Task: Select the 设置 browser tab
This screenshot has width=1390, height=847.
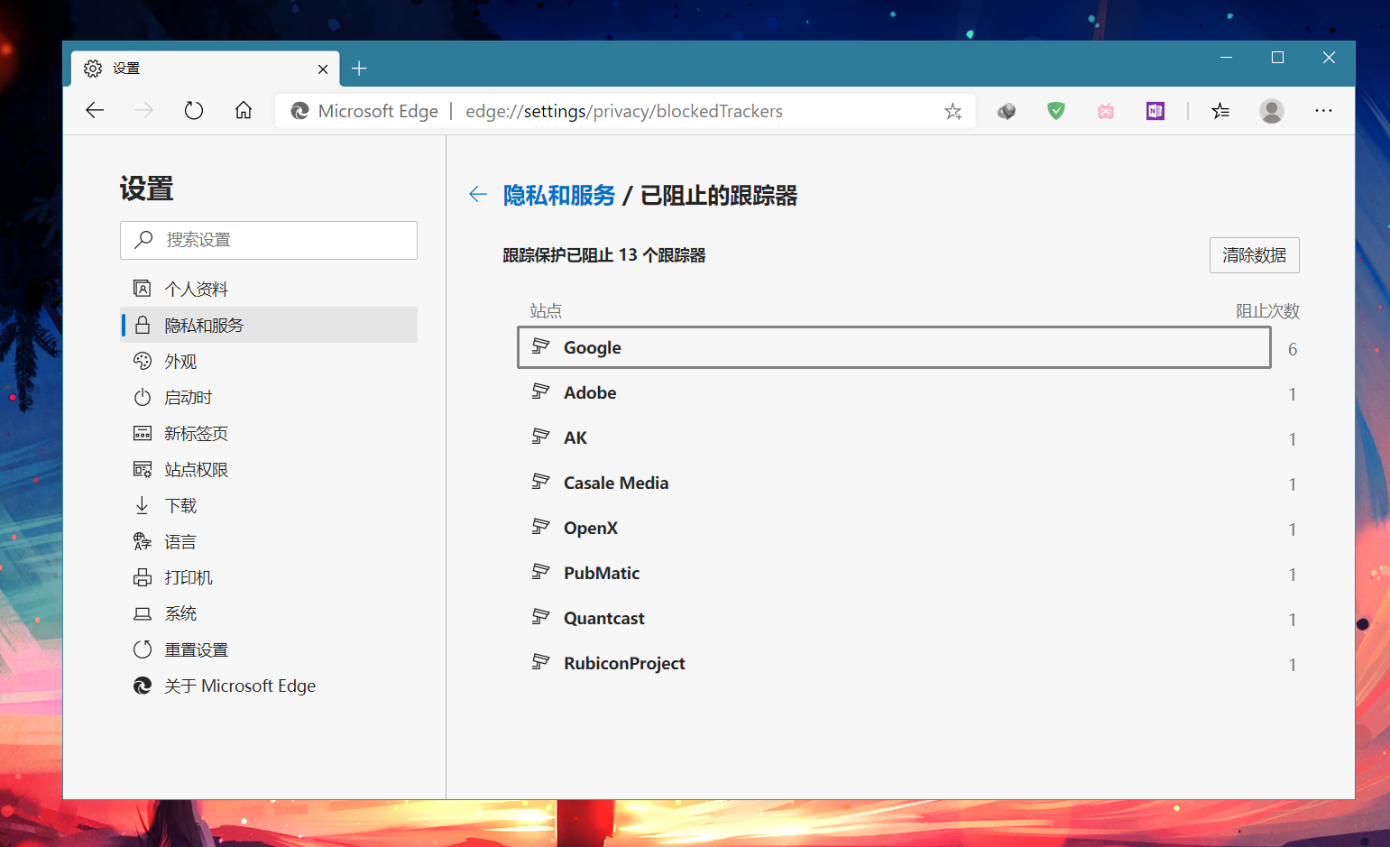Action: (206, 69)
